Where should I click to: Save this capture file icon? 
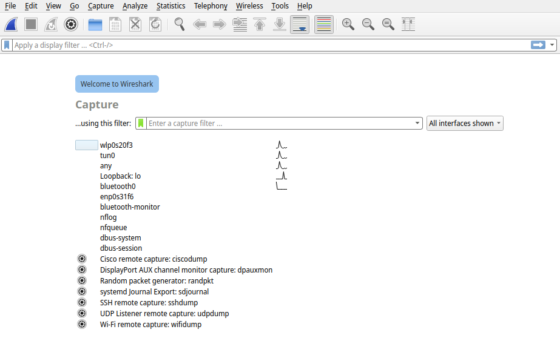coord(115,24)
